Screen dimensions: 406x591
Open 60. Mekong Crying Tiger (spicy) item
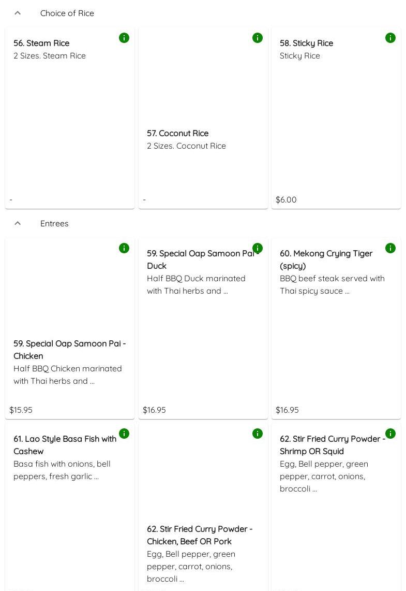(326, 260)
